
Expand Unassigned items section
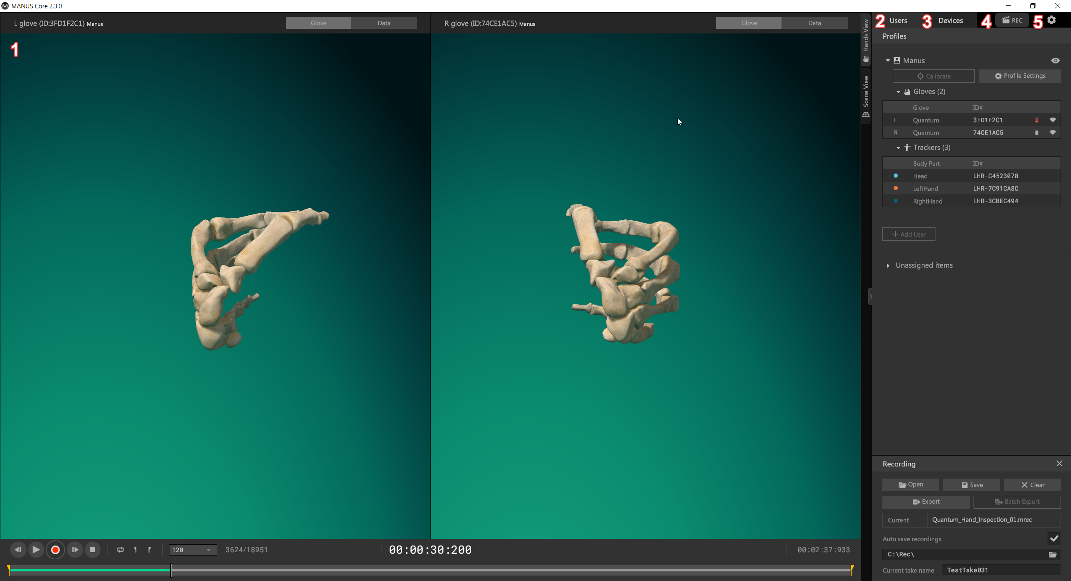tap(888, 265)
